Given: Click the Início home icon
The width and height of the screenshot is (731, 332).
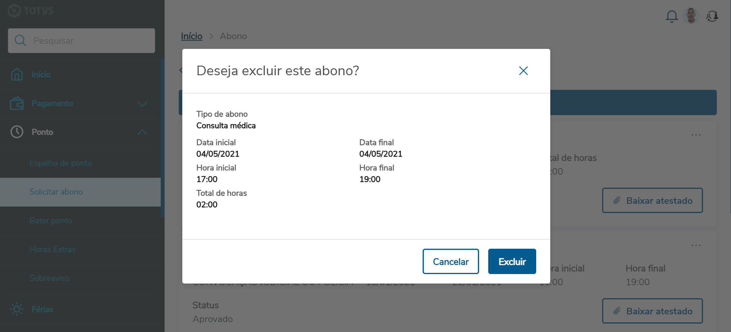Looking at the screenshot, I should click(17, 74).
